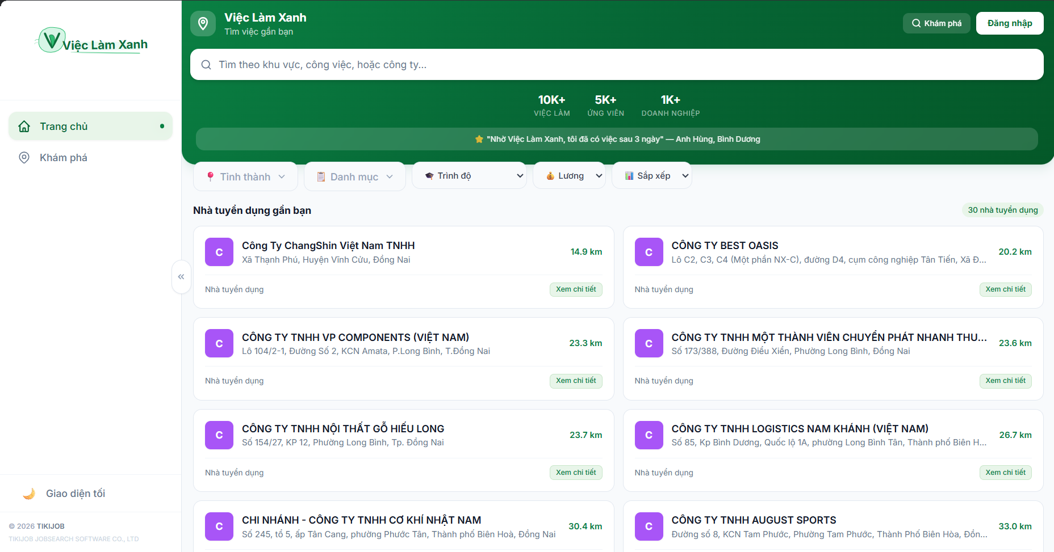Expand the Lương salary dropdown
The width and height of the screenshot is (1054, 552).
point(569,176)
